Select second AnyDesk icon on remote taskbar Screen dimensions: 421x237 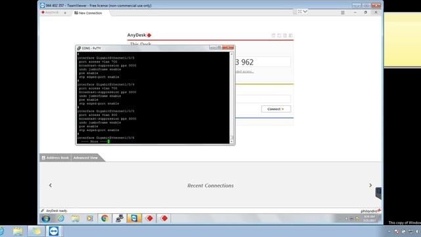164,219
